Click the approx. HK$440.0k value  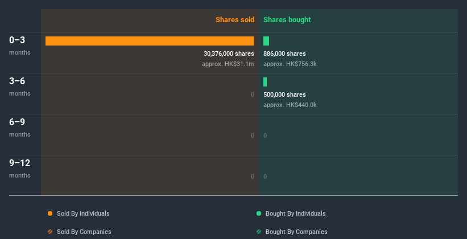tap(290, 105)
